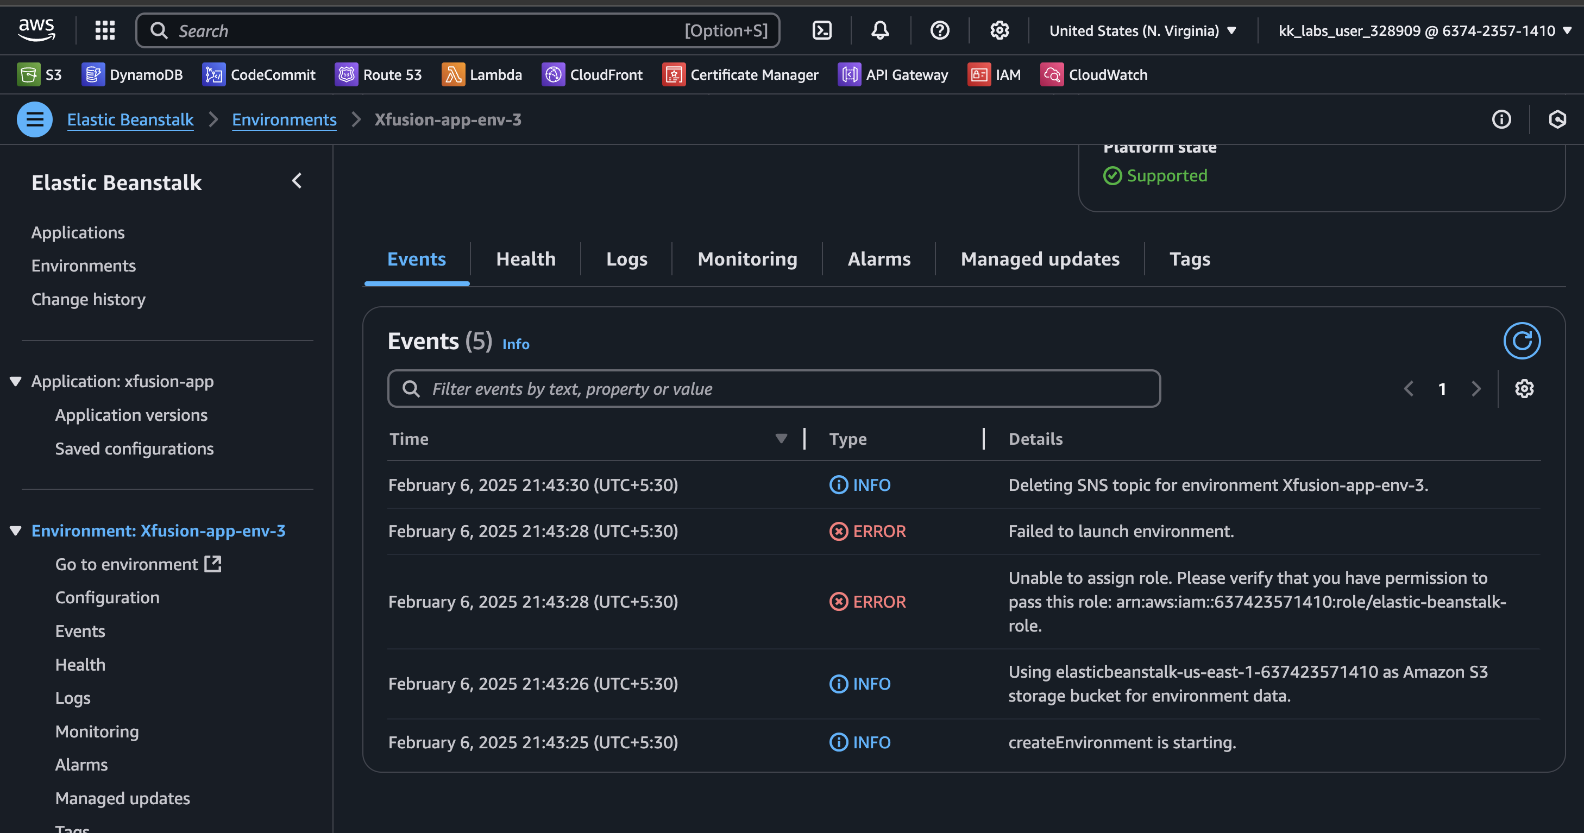Toggle the page info panel icon
The width and height of the screenshot is (1584, 833).
tap(1501, 119)
